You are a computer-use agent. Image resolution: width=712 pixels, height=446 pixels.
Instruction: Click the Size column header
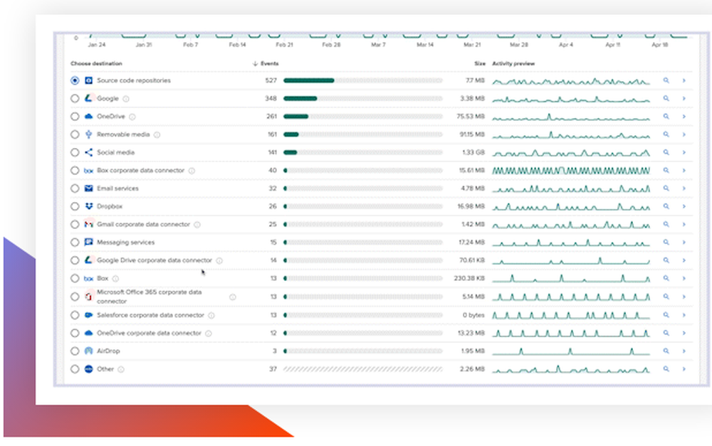(480, 63)
